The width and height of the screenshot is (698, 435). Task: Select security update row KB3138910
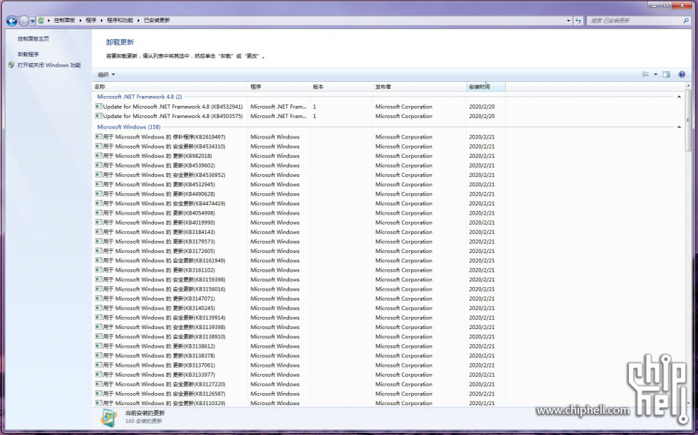tap(300, 337)
